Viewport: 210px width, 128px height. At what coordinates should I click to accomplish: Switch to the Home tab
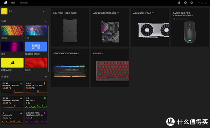point(13,3)
